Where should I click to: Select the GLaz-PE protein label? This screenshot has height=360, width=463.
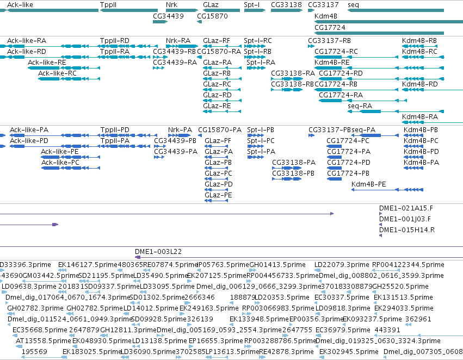218,195
